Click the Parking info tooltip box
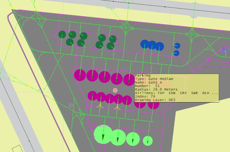 pyautogui.click(x=176, y=88)
